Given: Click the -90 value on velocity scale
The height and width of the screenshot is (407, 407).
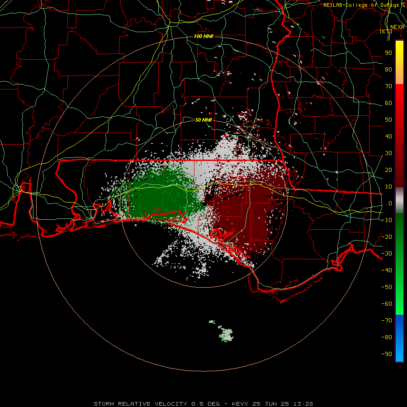Looking at the screenshot, I should [387, 354].
